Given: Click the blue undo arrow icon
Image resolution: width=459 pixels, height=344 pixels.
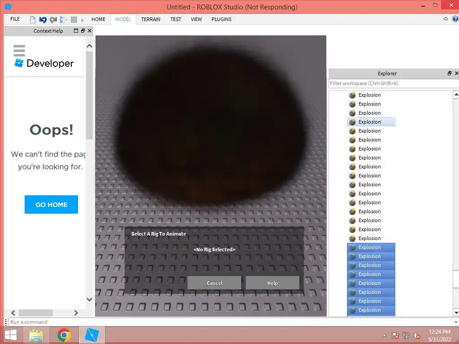Looking at the screenshot, I should [43, 20].
